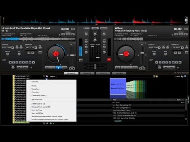Open the left deck Effects dropdown

(x=8, y=48)
